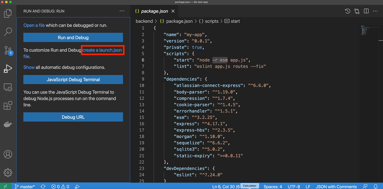Open the Accounts icon in activity bar
The image size is (383, 189).
(8, 155)
